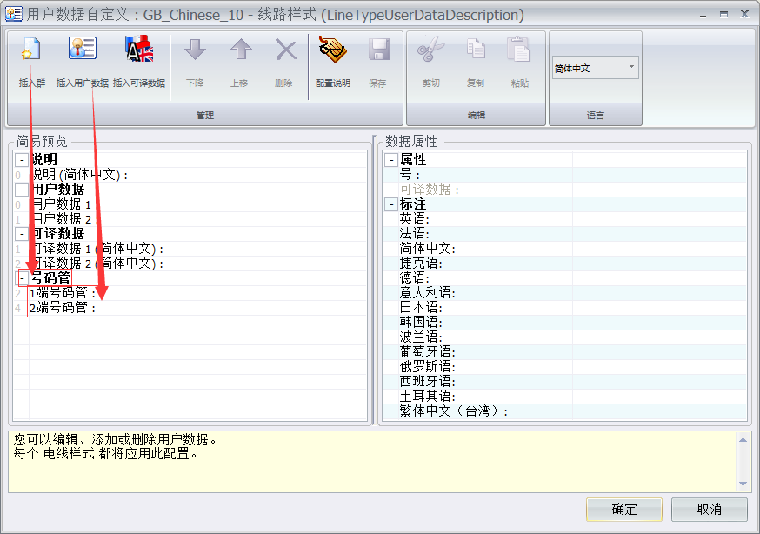Collapse the 属性 section in data properties
Image resolution: width=760 pixels, height=534 pixels.
coord(391,160)
